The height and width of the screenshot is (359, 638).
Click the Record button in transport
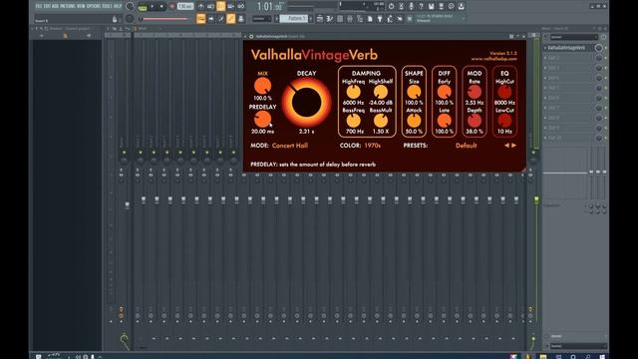tap(172, 7)
